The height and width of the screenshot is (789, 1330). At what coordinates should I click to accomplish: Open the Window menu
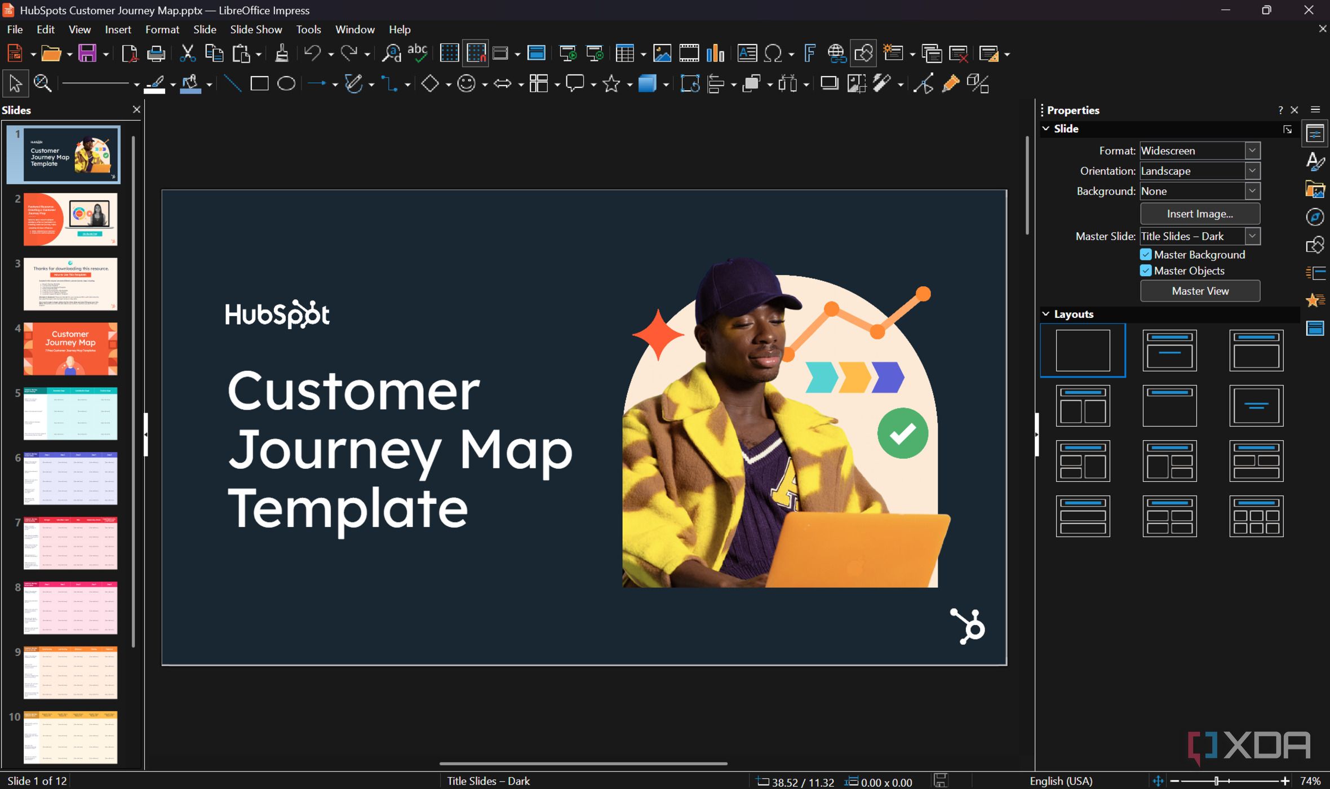click(x=354, y=29)
